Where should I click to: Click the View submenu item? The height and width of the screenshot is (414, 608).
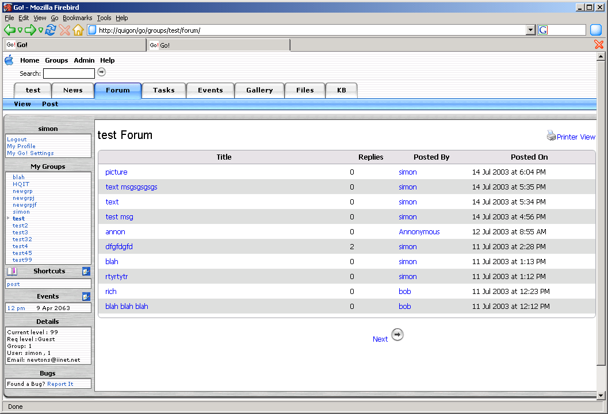click(x=22, y=104)
